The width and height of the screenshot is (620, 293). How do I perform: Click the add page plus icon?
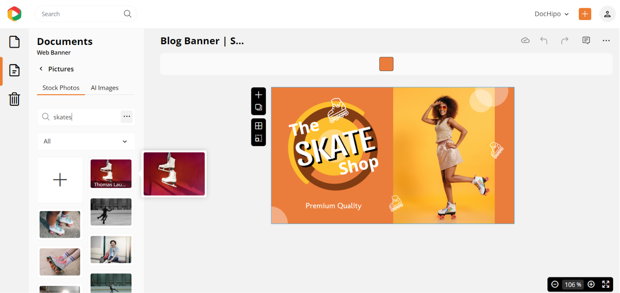[x=258, y=95]
